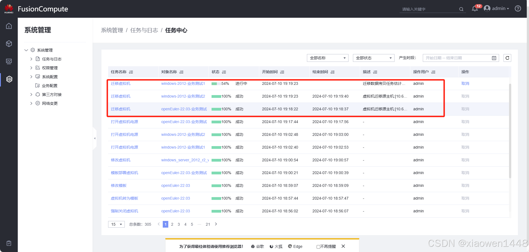The height and width of the screenshot is (252, 529).
Task: Open the monitoring chart icon in sidebar
Action: coord(9,61)
